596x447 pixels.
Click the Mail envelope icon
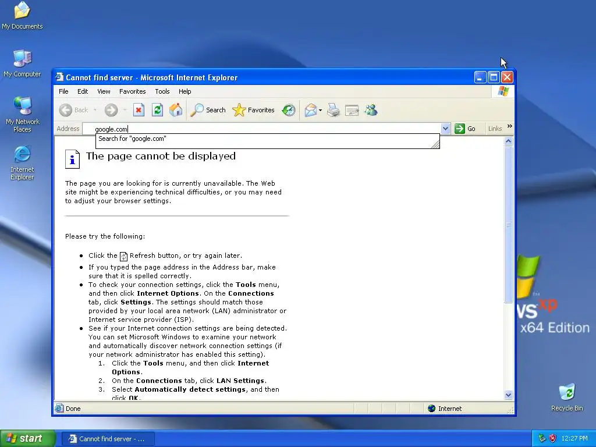(310, 110)
